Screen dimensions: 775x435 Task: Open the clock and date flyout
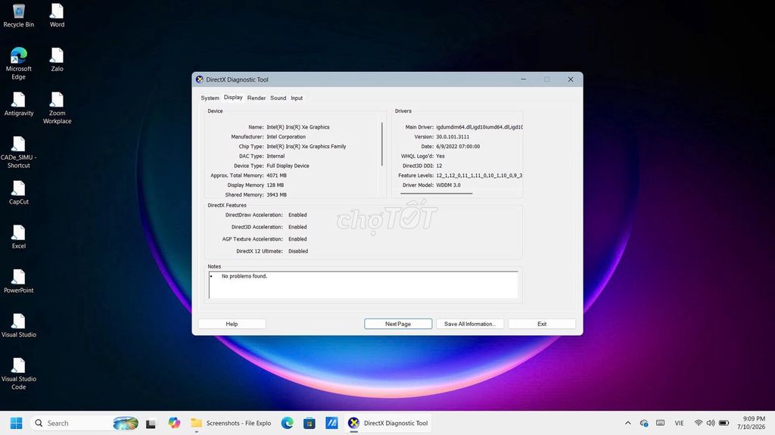tap(752, 423)
